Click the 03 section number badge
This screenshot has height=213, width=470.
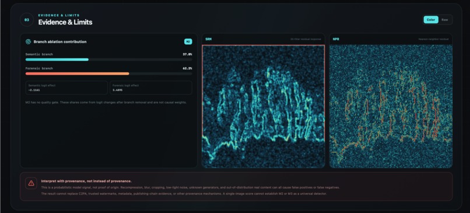(27, 20)
